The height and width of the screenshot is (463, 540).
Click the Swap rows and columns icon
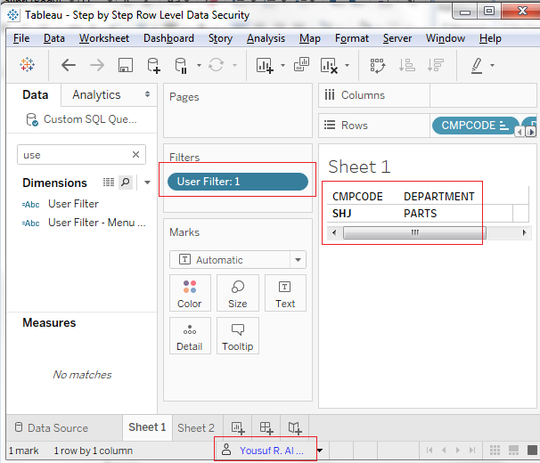point(378,65)
